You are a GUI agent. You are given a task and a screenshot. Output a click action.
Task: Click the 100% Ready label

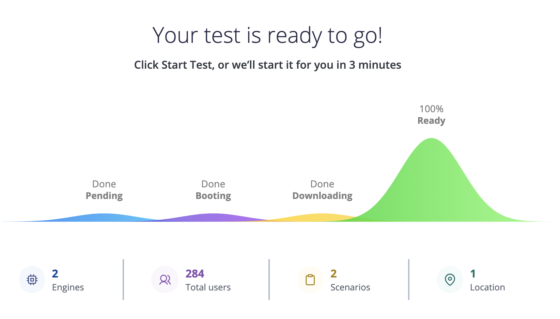click(431, 115)
